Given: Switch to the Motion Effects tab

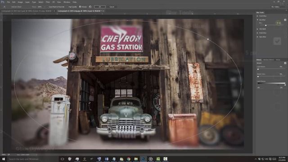Looking at the screenshot, I should click(269, 60).
